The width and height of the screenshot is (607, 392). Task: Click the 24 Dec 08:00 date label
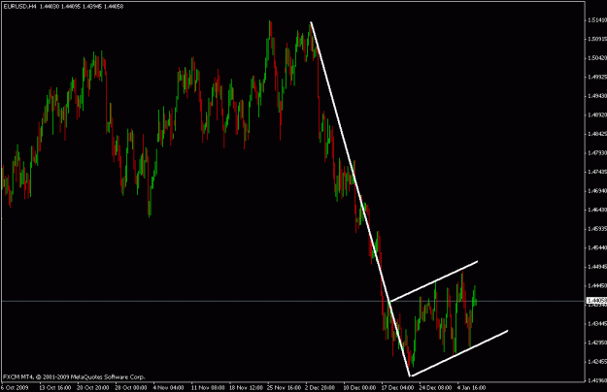point(435,387)
